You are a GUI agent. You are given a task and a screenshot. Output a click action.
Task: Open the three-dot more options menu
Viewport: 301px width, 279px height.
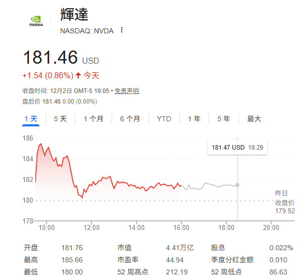[122, 30]
